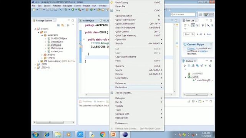Click the Display Selected Console icon
This screenshot has width=246, height=138.
coord(193,101)
